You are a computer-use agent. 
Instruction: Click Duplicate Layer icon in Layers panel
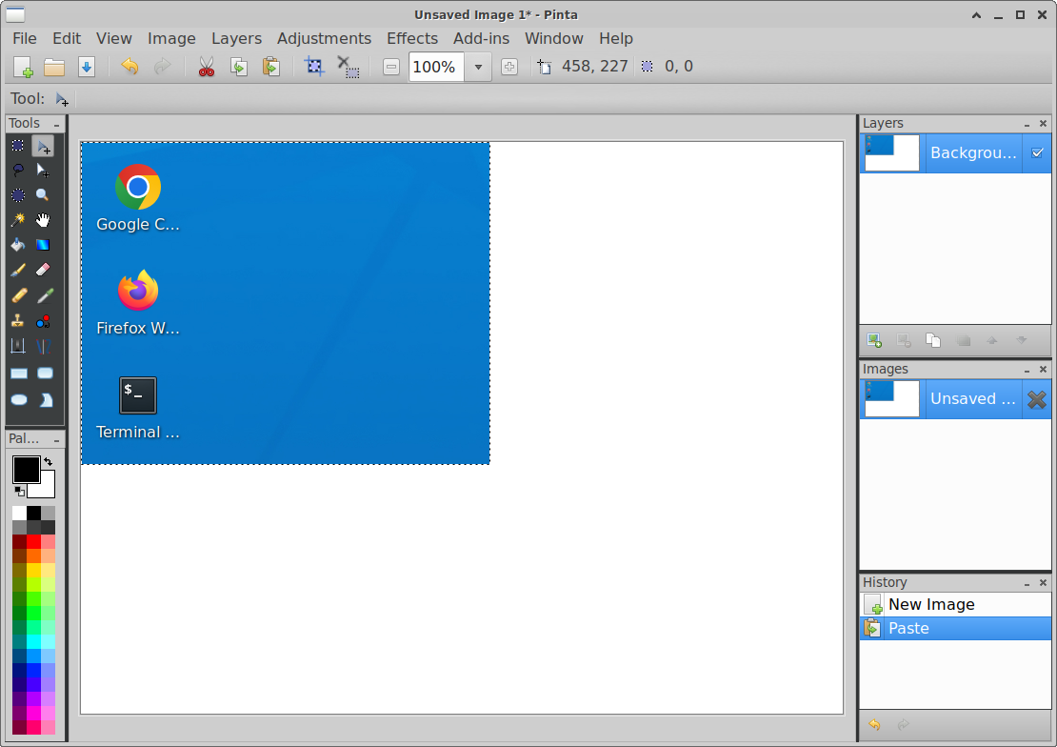(x=933, y=340)
